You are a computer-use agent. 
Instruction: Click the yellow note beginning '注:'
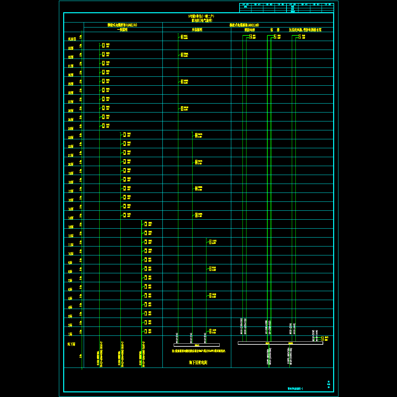(198, 351)
